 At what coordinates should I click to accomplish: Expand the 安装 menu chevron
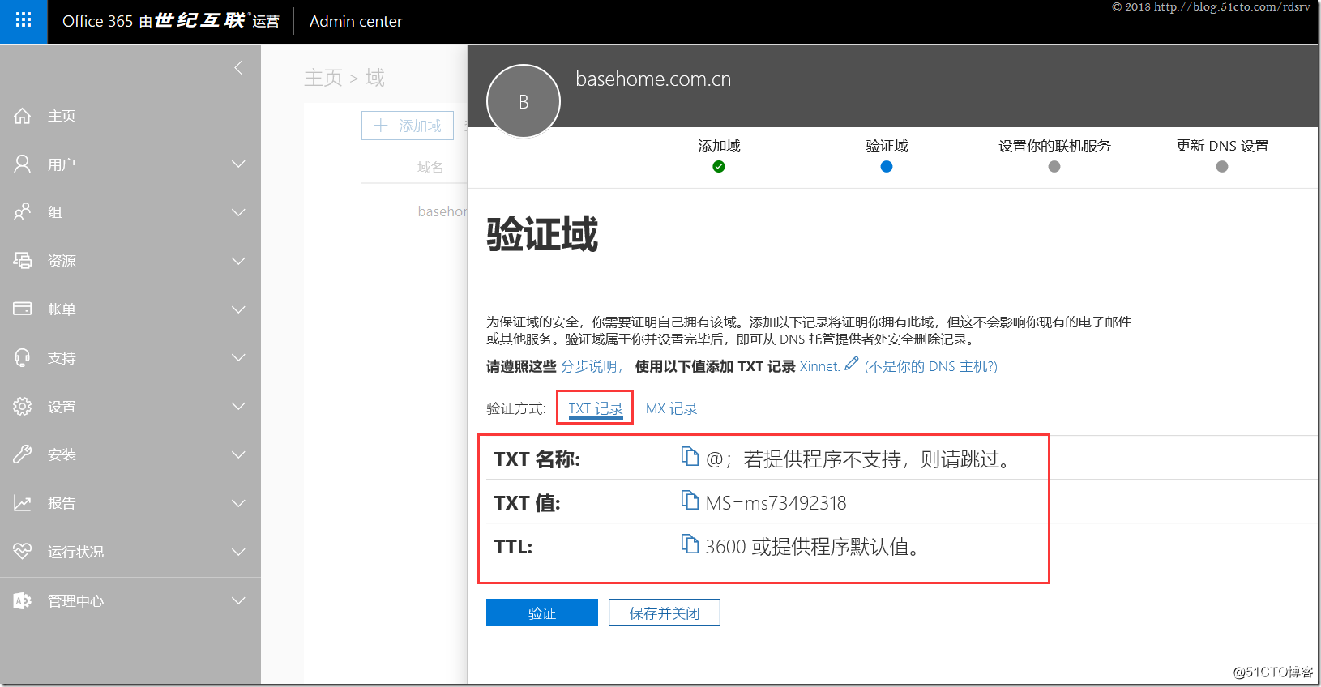click(x=238, y=454)
